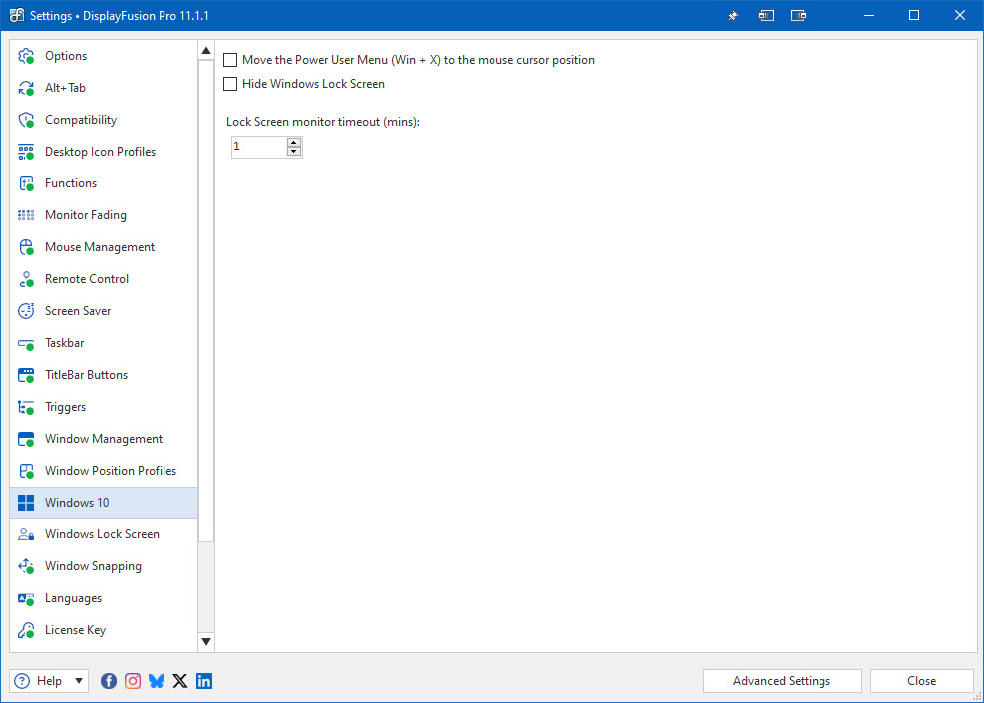Click the LinkedIn icon in footer
Screen dimensions: 984x703
tap(204, 681)
